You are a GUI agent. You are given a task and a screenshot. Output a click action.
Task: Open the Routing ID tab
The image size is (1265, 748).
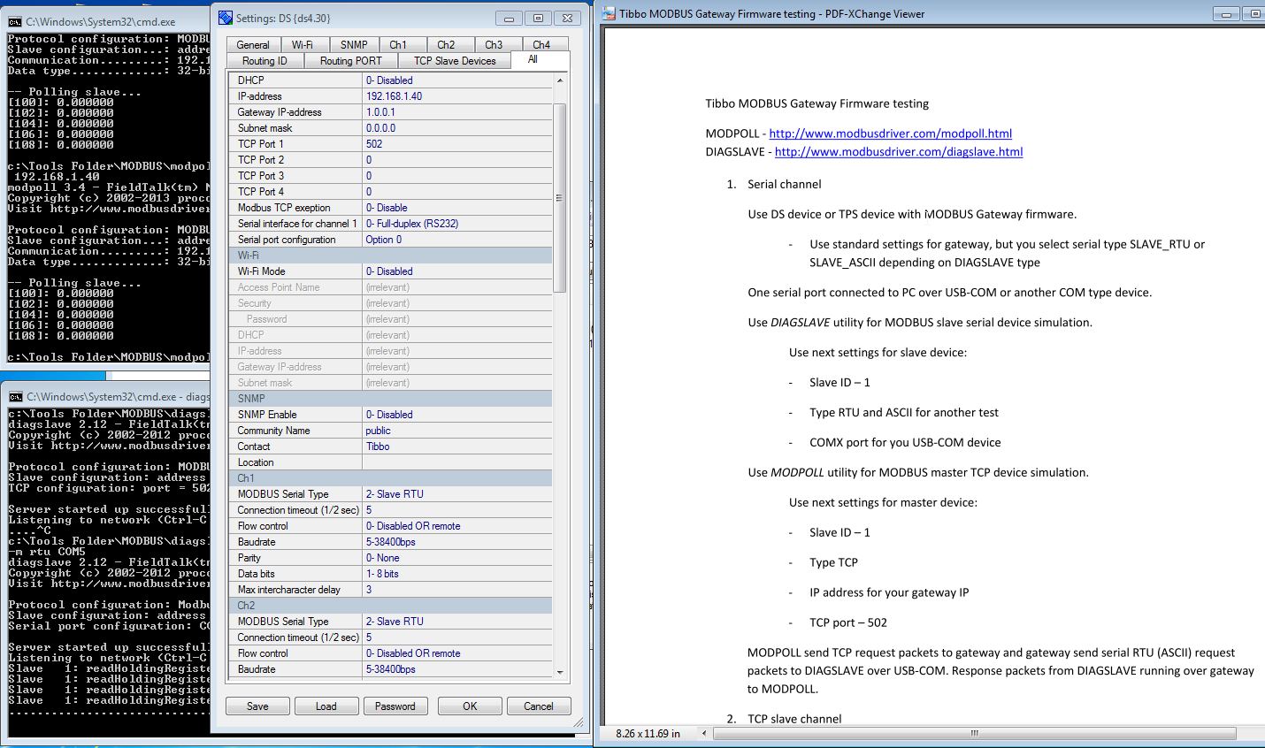(265, 61)
